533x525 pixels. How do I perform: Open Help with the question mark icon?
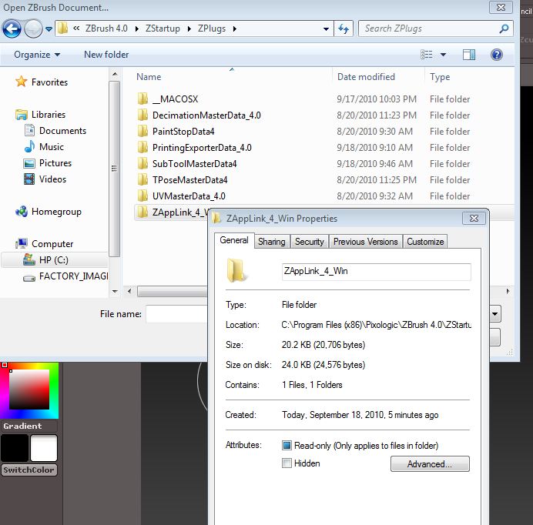tap(497, 55)
